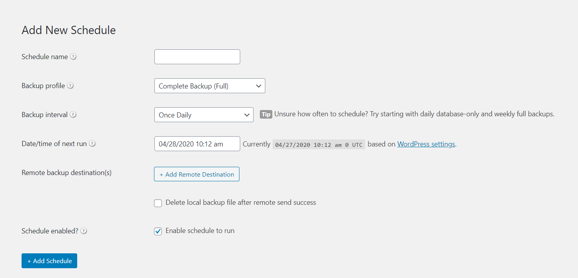The width and height of the screenshot is (578, 278).
Task: Open help tooltip icon beside Schedule name
Action: 73,57
